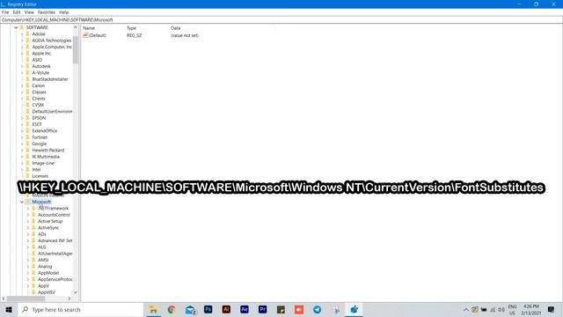Click the Analog folder icon
The width and height of the screenshot is (563, 317).
33,267
